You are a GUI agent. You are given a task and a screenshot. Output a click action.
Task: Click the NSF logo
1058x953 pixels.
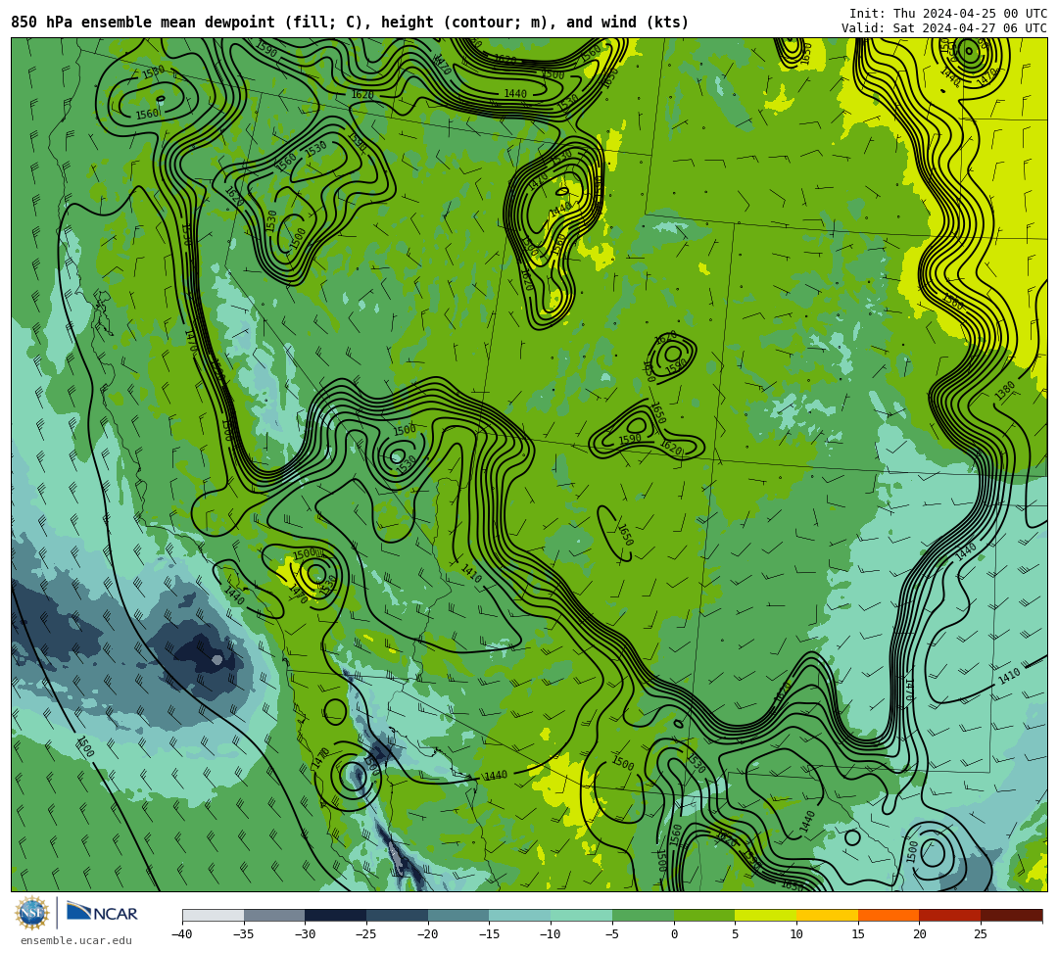pos(32,913)
